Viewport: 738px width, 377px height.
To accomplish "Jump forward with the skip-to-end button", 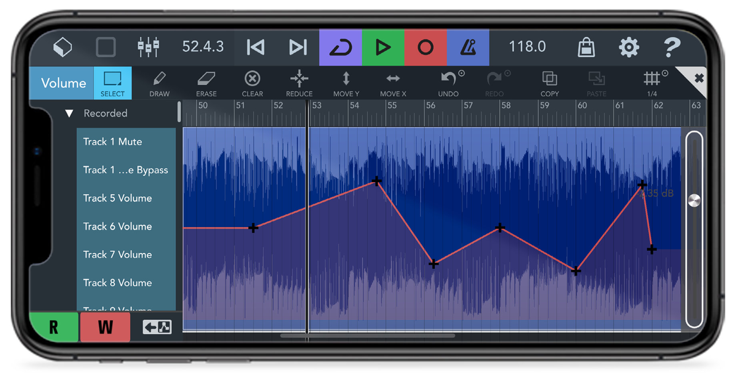I will point(298,47).
